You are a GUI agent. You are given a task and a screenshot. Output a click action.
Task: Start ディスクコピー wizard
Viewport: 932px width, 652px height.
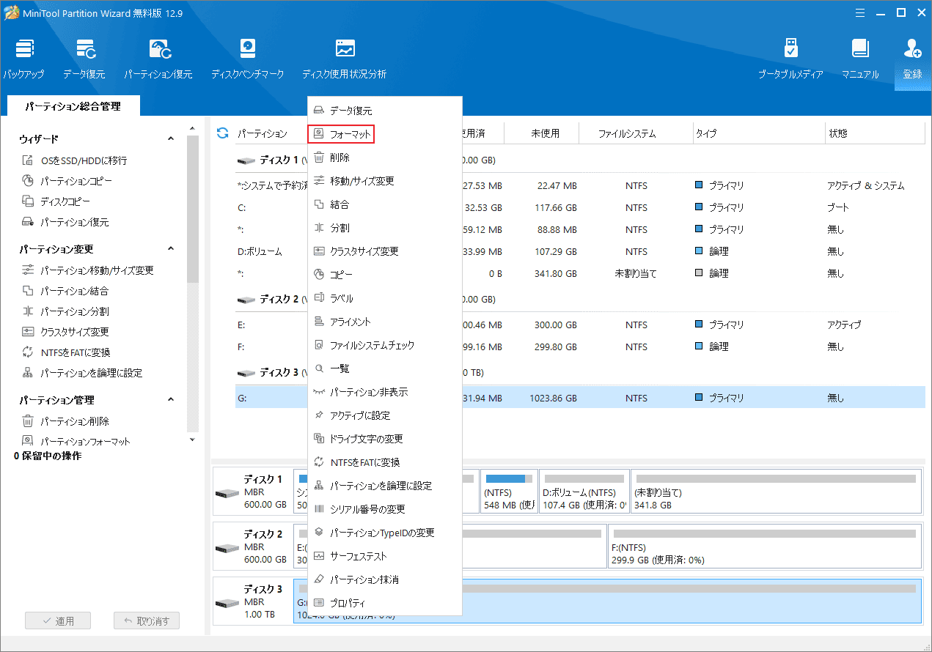[56, 201]
